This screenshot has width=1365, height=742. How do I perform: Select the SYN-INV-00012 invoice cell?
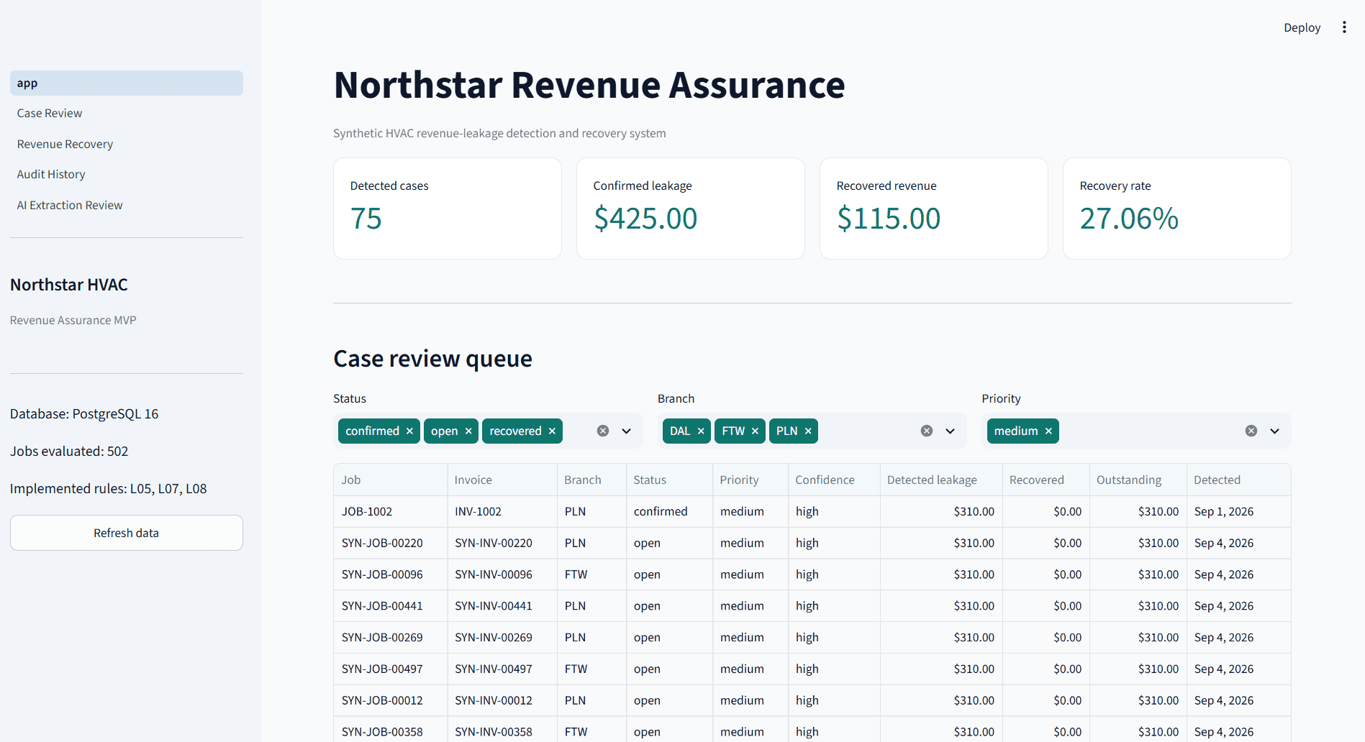(x=502, y=700)
